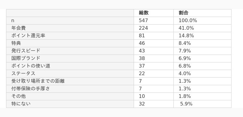Select the ステータス row label
Viewport: 243px width, 117px height.
click(x=23, y=74)
